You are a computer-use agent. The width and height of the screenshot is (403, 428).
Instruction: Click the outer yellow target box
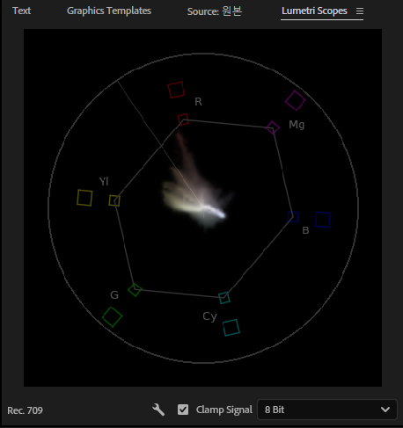[x=84, y=198]
